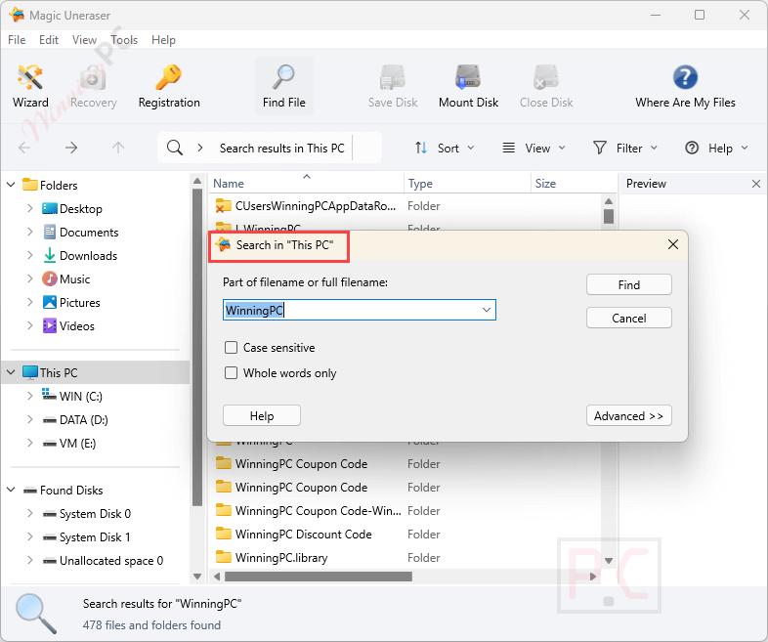Sort by the Size column header
The image size is (768, 642).
[x=573, y=183]
